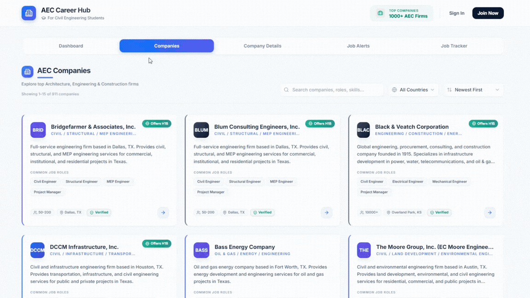The image size is (530, 298).
Task: Click MEP Engineer tag on Blum Consulting card
Action: click(281, 182)
